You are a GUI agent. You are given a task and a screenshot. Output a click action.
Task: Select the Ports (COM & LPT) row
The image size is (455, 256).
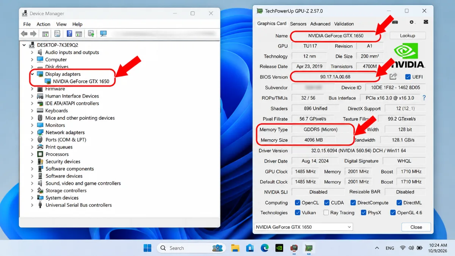tap(66, 140)
